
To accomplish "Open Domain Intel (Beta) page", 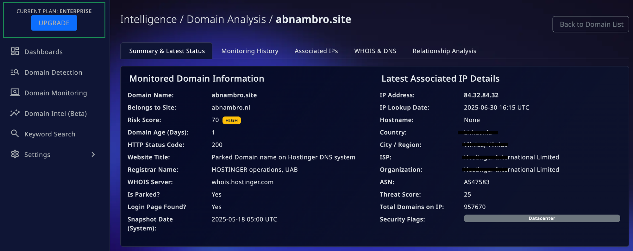I will point(56,114).
